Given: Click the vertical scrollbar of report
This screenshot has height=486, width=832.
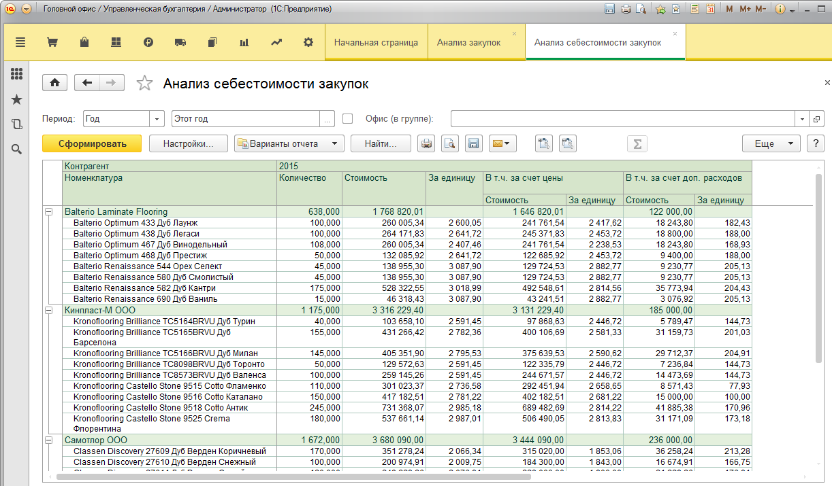Looking at the screenshot, I should click(818, 270).
